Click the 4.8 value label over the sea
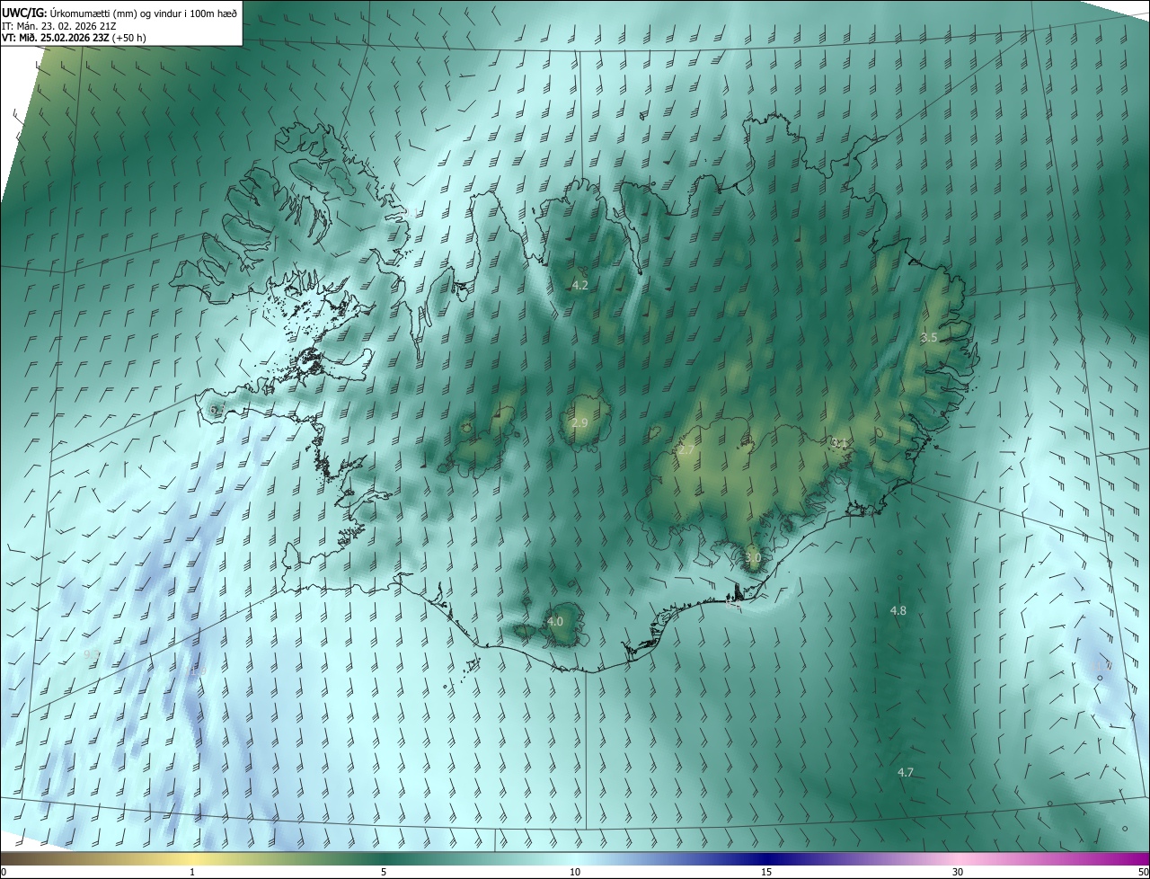Viewport: 1150px width, 879px height. coord(898,610)
